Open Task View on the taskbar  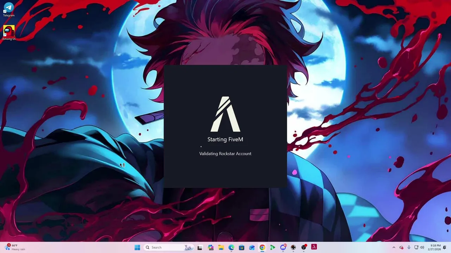[x=200, y=247]
